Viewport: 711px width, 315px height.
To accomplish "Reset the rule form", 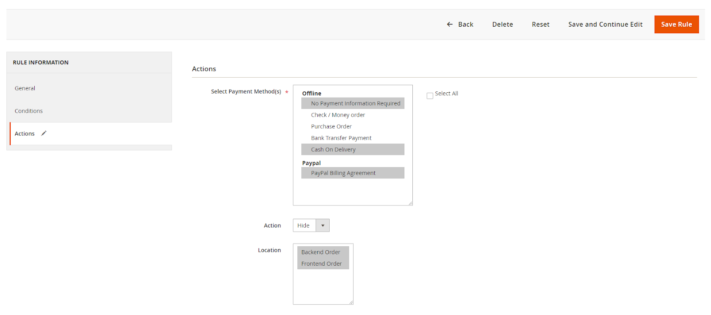I will click(540, 24).
